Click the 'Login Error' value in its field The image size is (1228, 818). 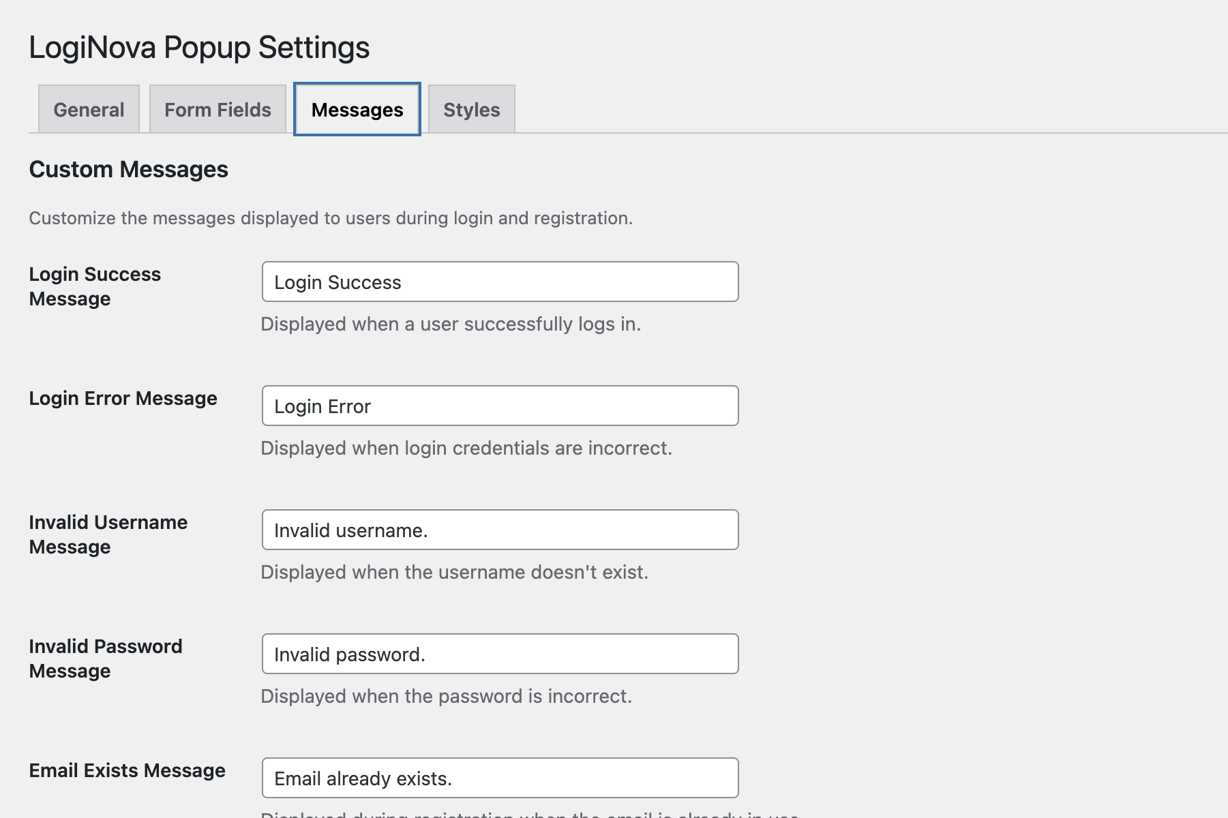(x=322, y=406)
